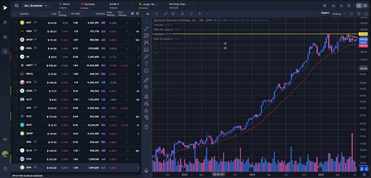Image resolution: width=371 pixels, height=178 pixels.
Task: Open screener column settings gear
Action: click(137, 14)
